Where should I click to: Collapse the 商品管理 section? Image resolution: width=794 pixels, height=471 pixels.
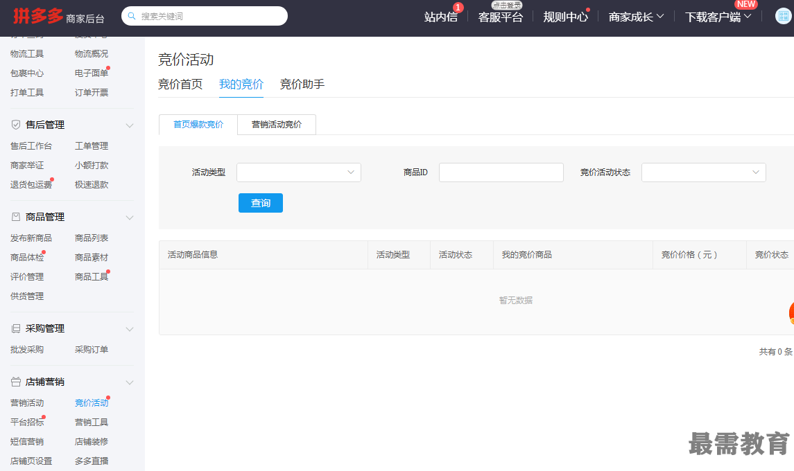130,217
